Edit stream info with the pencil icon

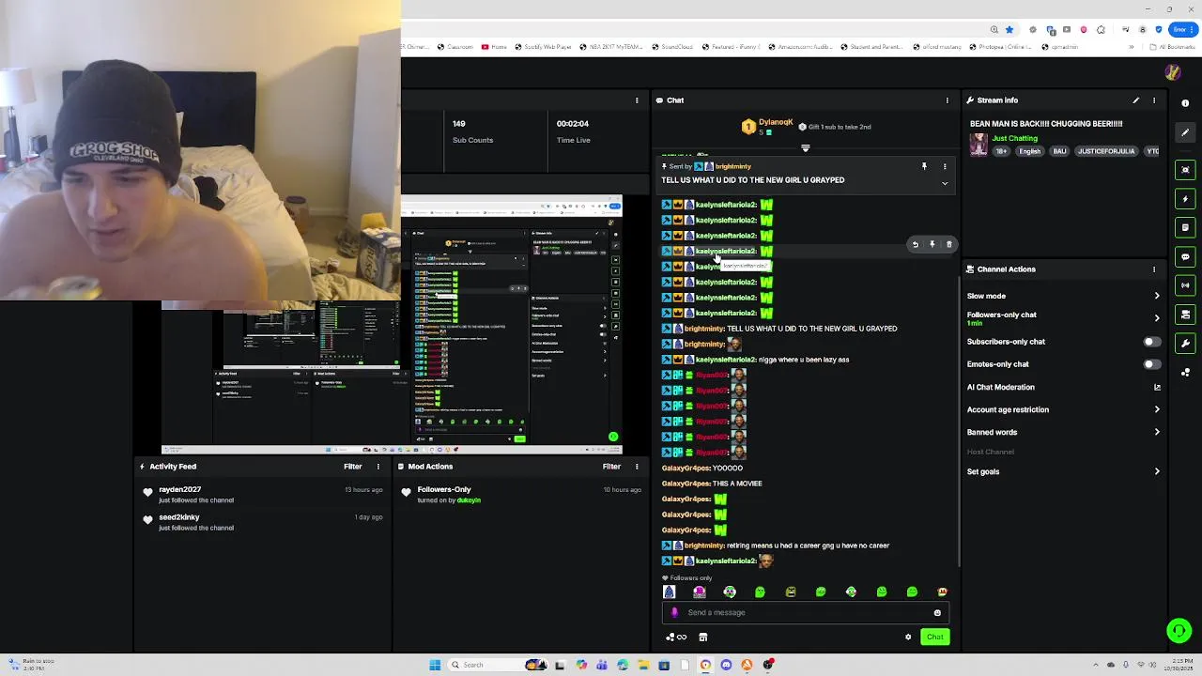click(1135, 100)
